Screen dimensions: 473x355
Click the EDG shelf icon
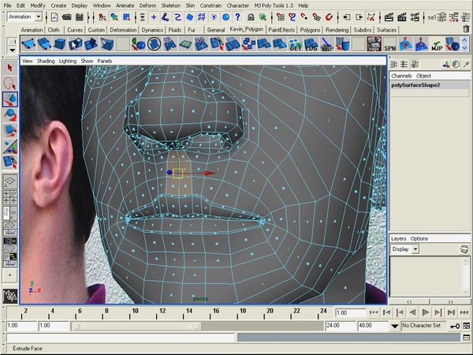pyautogui.click(x=313, y=46)
